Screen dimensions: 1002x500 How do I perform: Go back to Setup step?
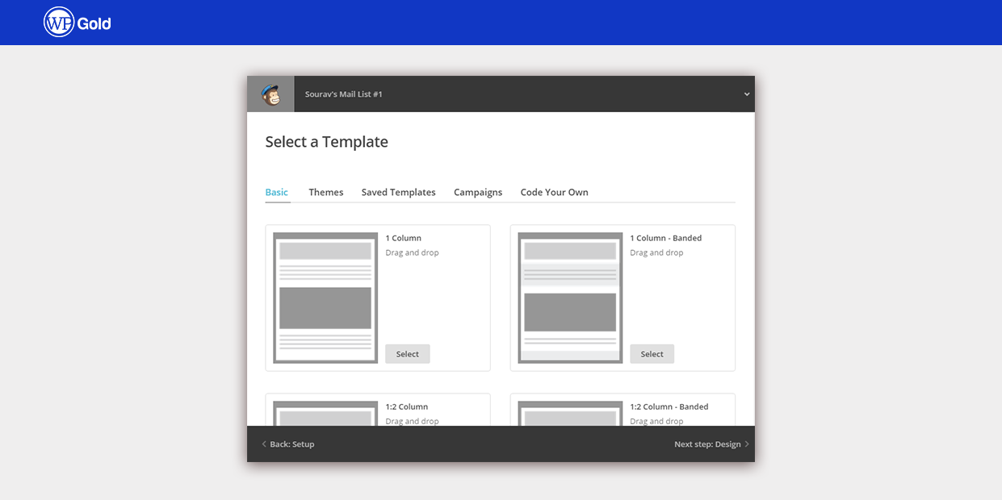288,444
